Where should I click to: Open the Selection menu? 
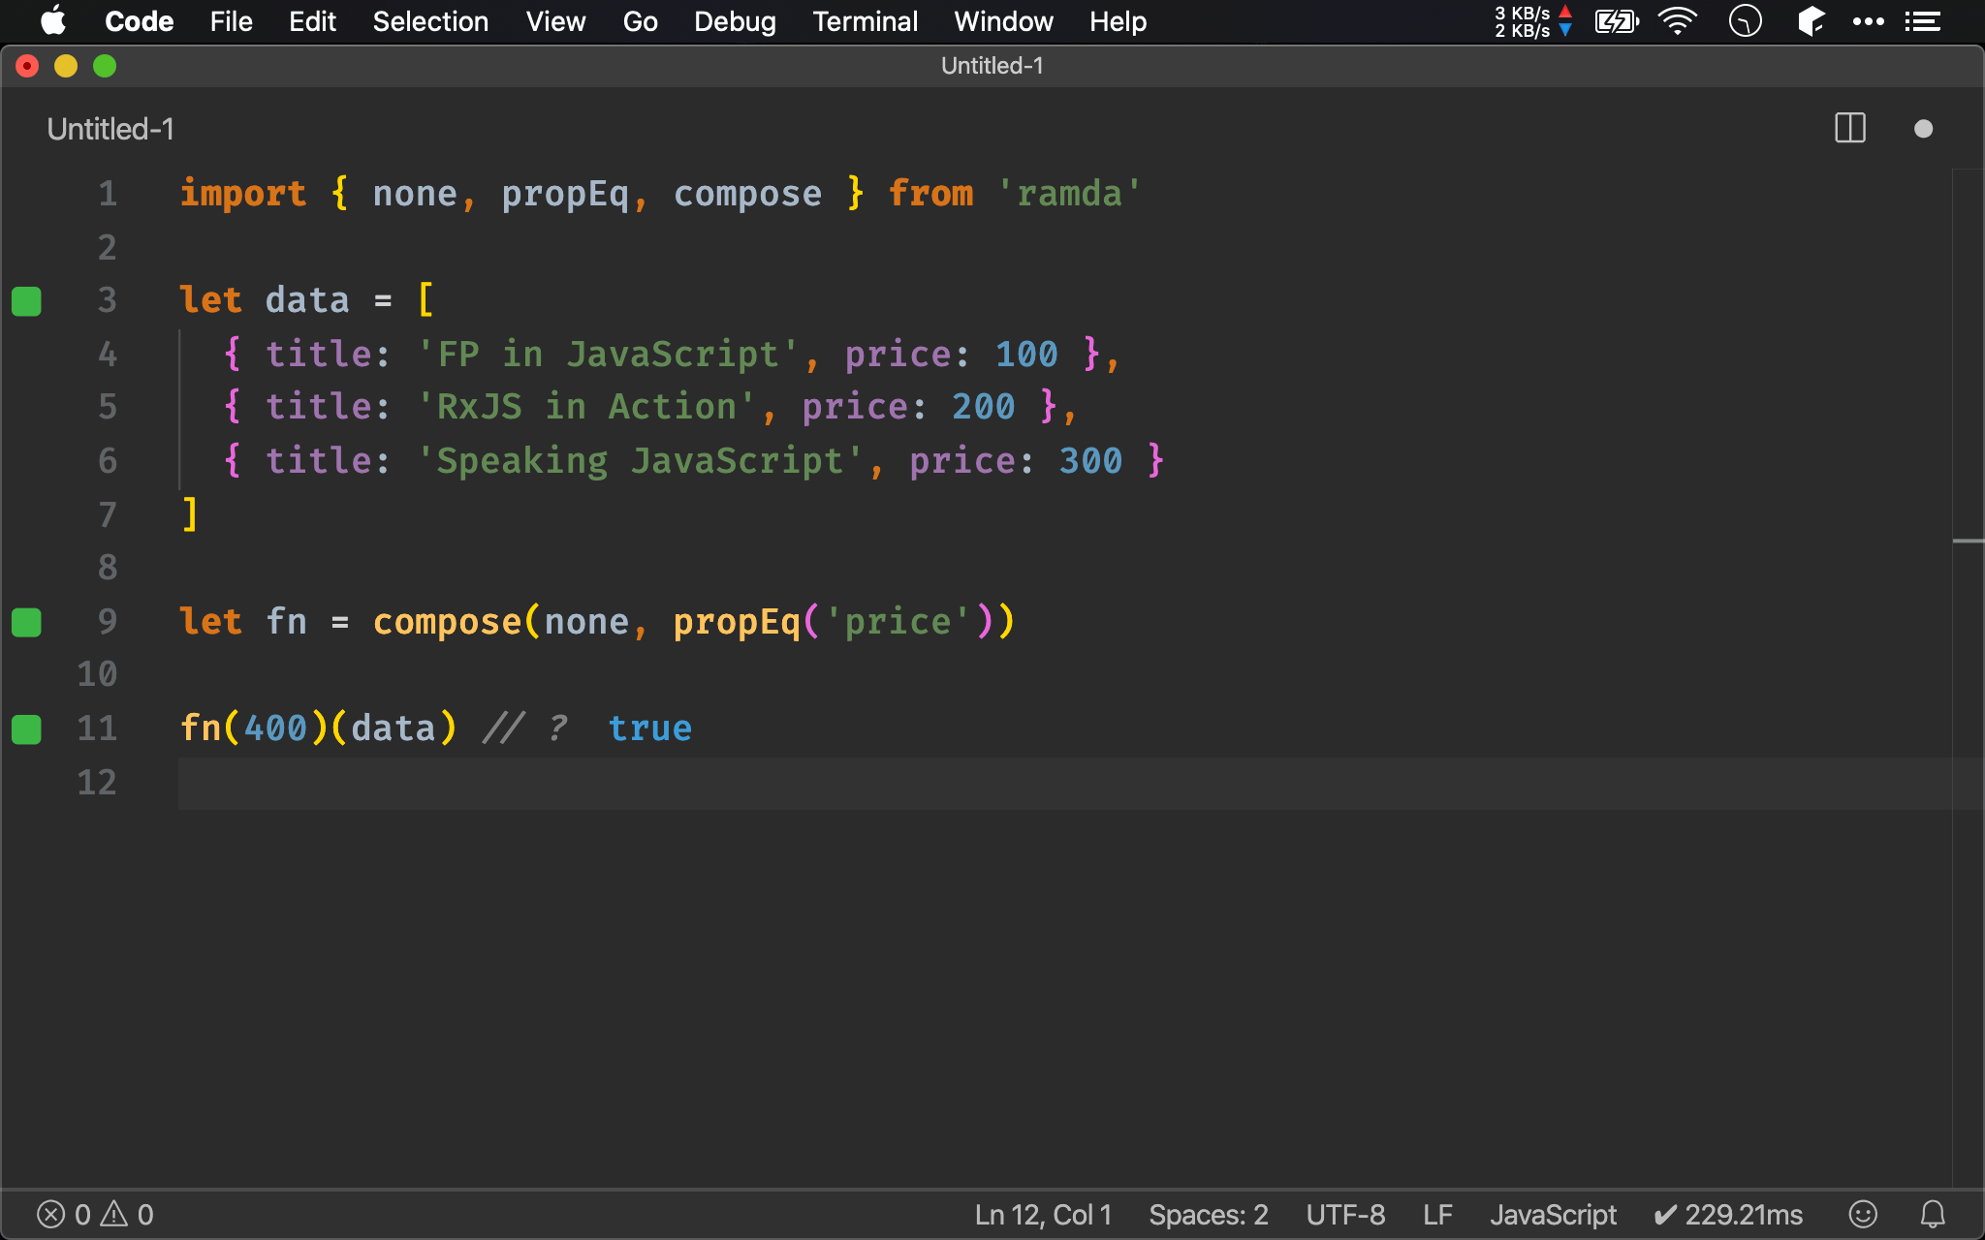430,21
